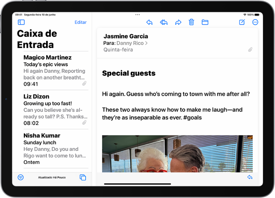Tap the Special guests subject line

(129, 73)
